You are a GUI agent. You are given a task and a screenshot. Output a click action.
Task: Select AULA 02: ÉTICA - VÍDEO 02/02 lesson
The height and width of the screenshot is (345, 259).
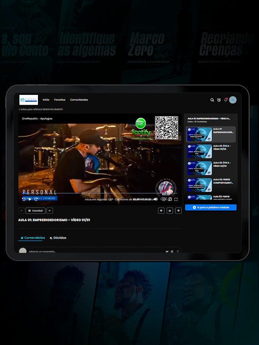(x=211, y=168)
